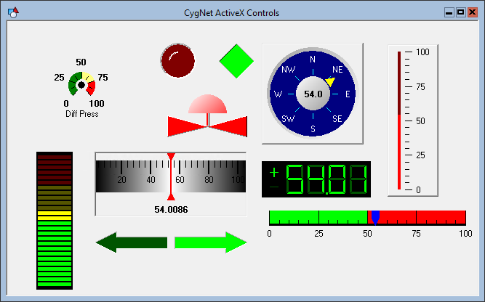
Task: Click the E label on compass
Action: (348, 94)
